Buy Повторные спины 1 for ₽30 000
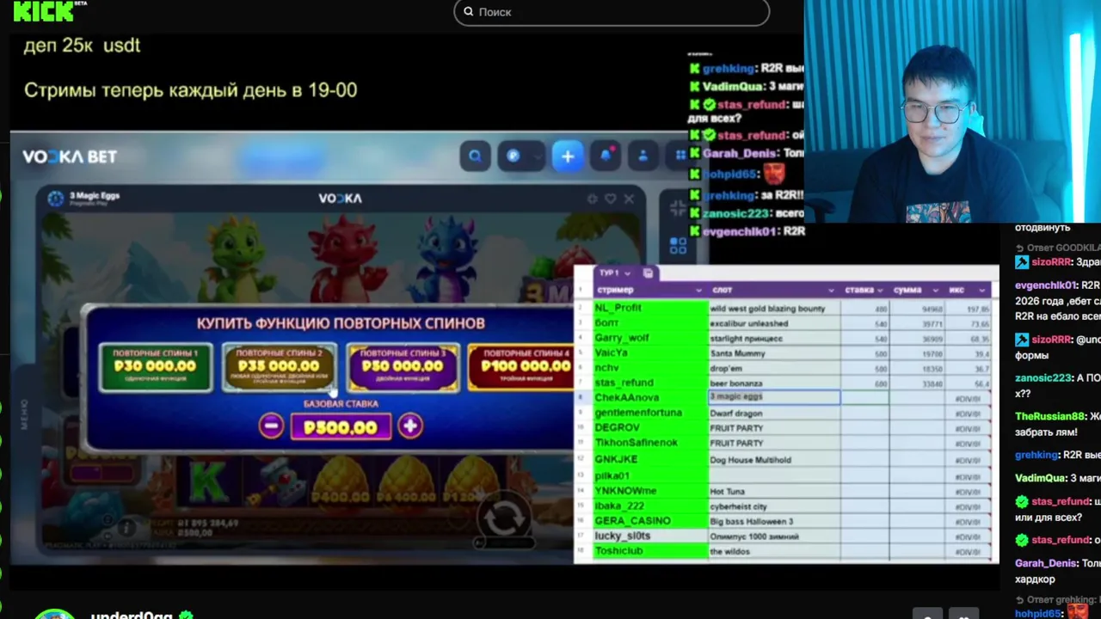Image resolution: width=1101 pixels, height=619 pixels. click(156, 367)
